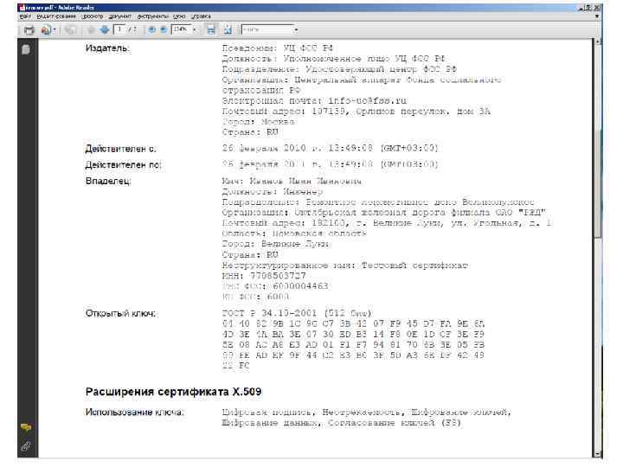Viewport: 623px width, 467px height.
Task: Click the fit one full page icon
Action: point(228,29)
